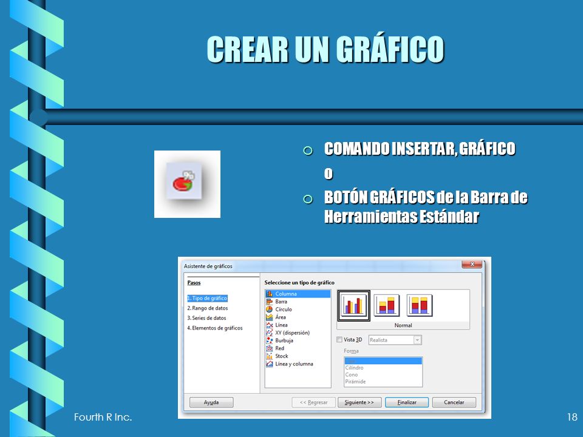Viewport: 583px width, 437px height.
Task: Go to step 4 Elementos de gráficos
Action: (x=214, y=328)
